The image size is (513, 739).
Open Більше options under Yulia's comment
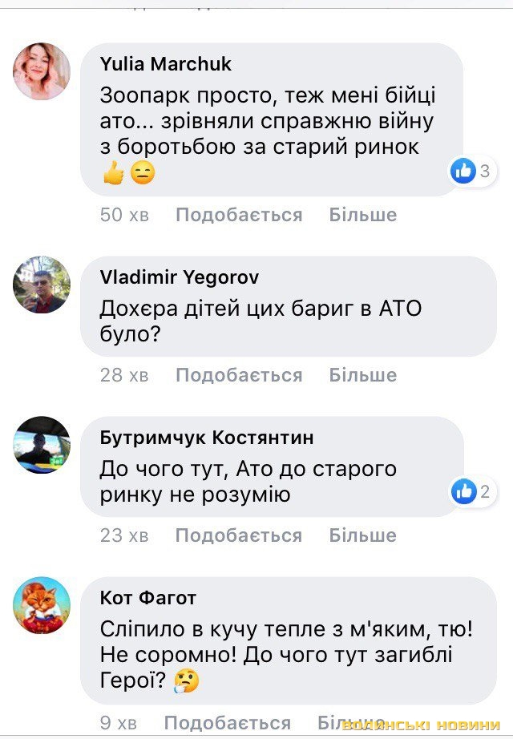pyautogui.click(x=363, y=215)
